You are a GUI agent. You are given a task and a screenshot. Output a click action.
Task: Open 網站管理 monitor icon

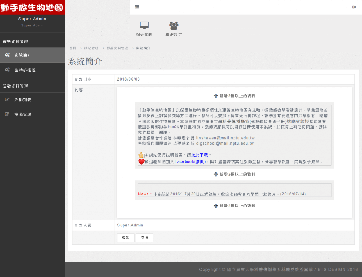coord(144,25)
